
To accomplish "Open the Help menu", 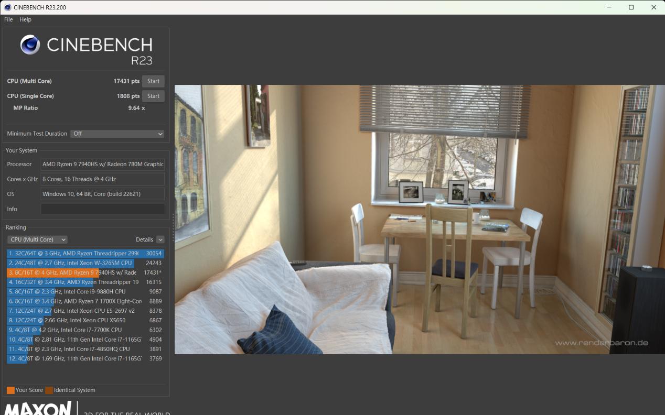I will point(25,19).
